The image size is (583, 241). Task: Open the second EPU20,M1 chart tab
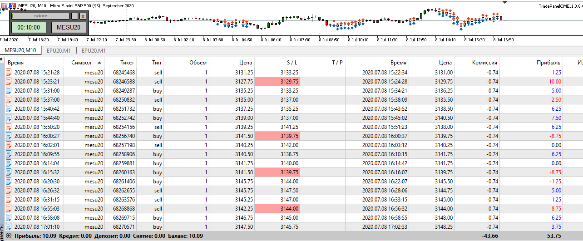[94, 50]
